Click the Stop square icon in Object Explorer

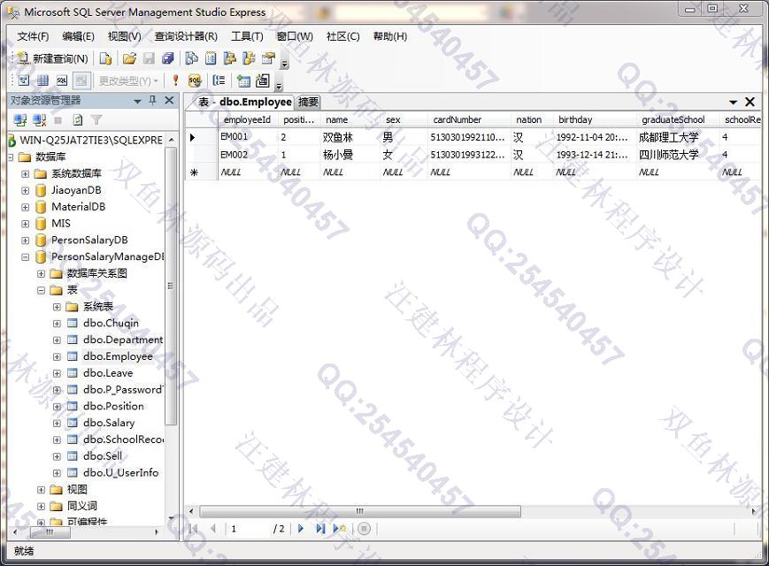(58, 120)
